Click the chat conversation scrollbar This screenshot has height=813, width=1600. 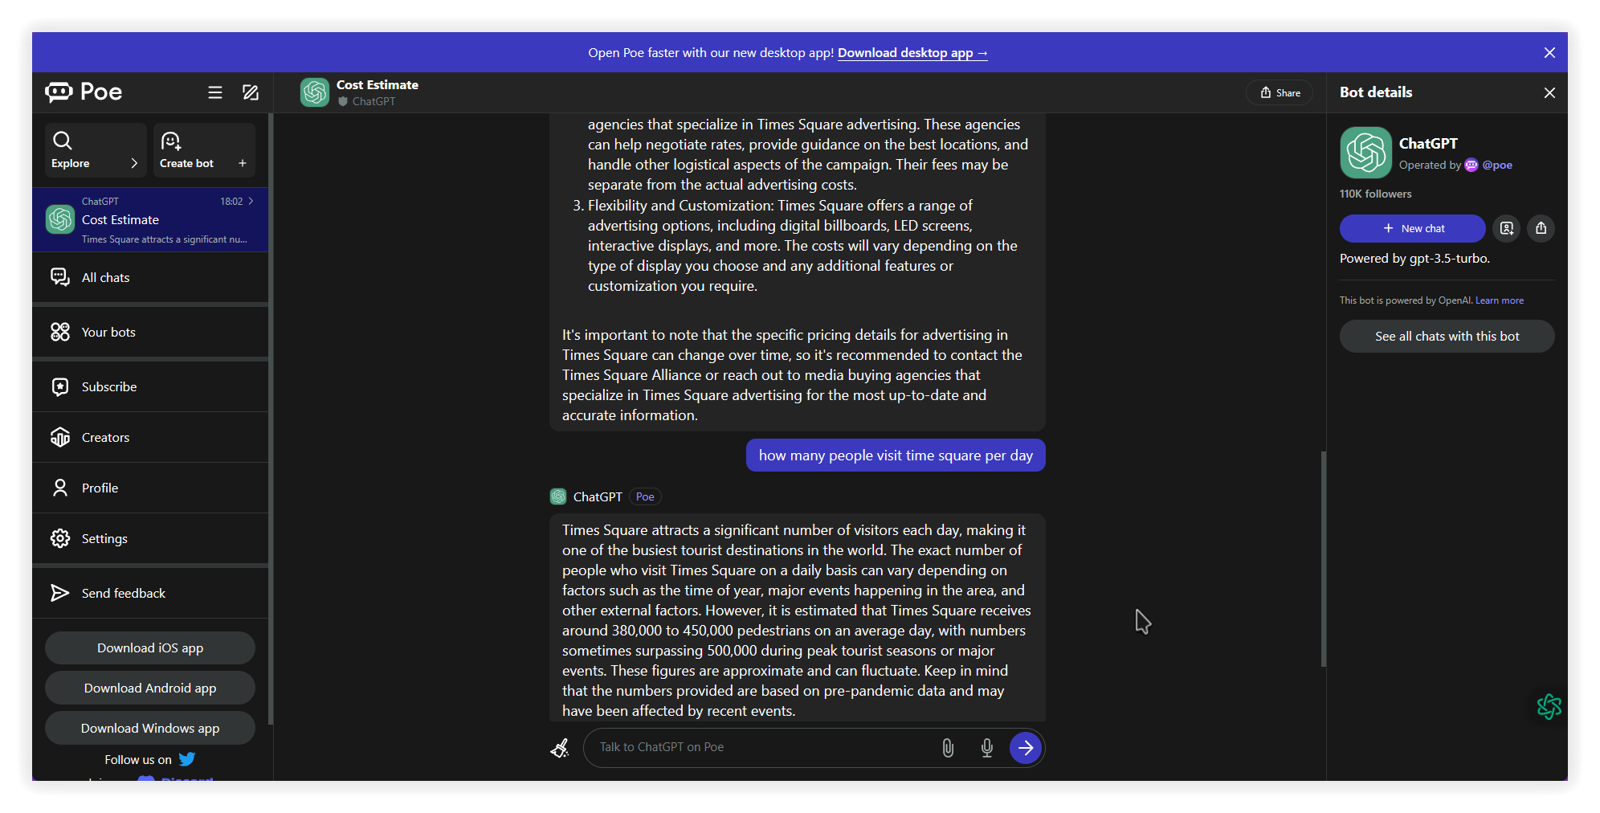click(1323, 558)
